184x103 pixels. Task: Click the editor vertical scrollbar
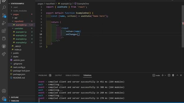(x=183, y=26)
